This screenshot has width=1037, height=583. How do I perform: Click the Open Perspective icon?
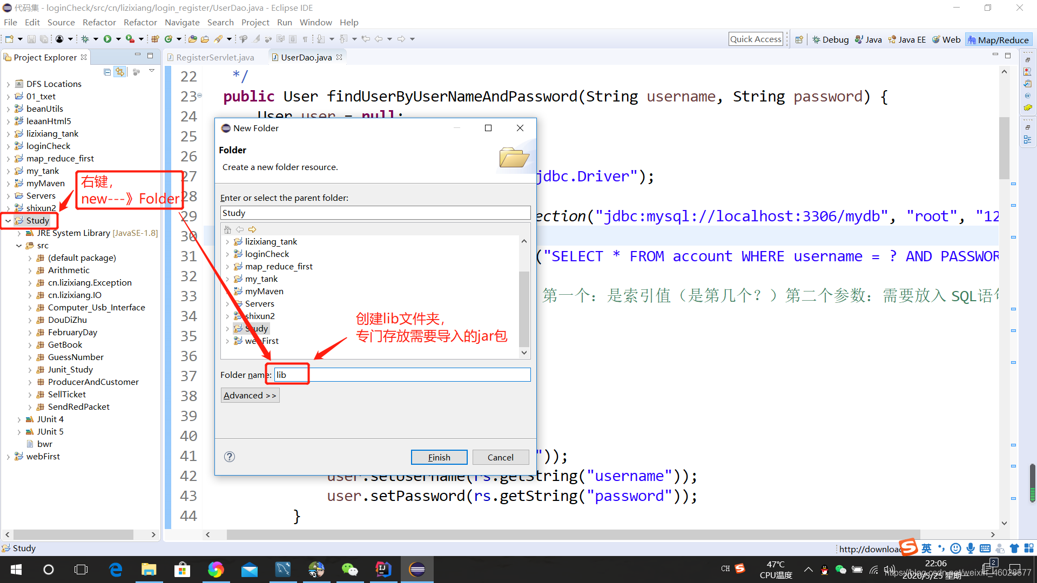click(x=799, y=39)
